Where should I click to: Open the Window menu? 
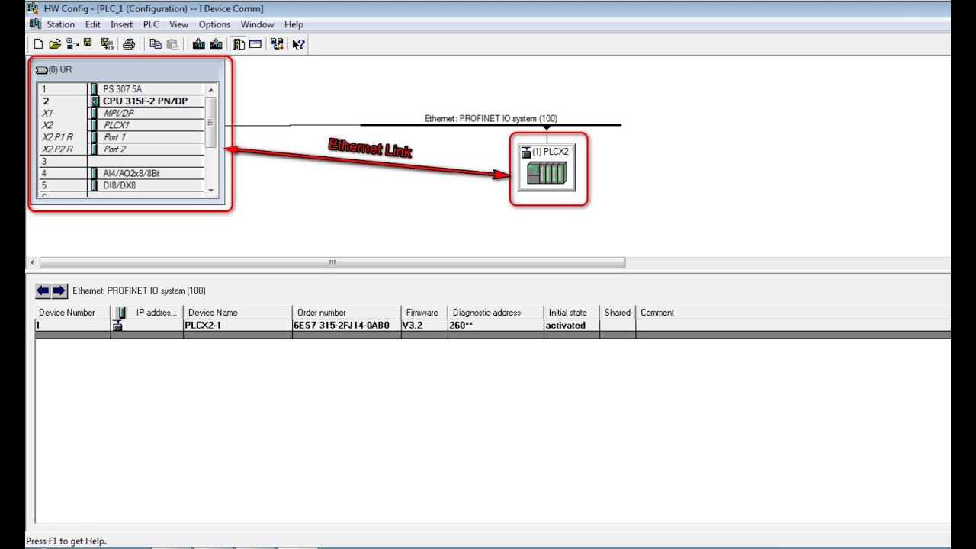[x=257, y=24]
